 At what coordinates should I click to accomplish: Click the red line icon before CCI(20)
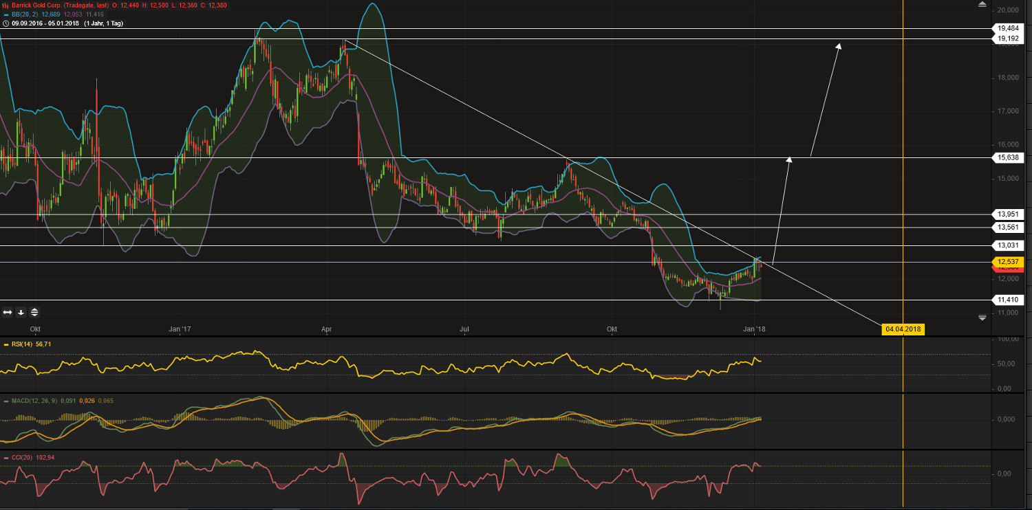(5, 457)
